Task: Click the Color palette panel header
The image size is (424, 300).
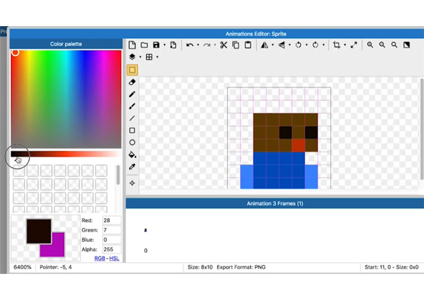Action: pos(66,44)
